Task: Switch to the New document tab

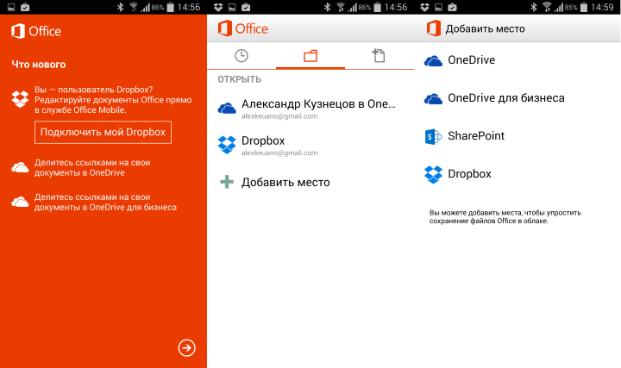Action: coord(379,56)
